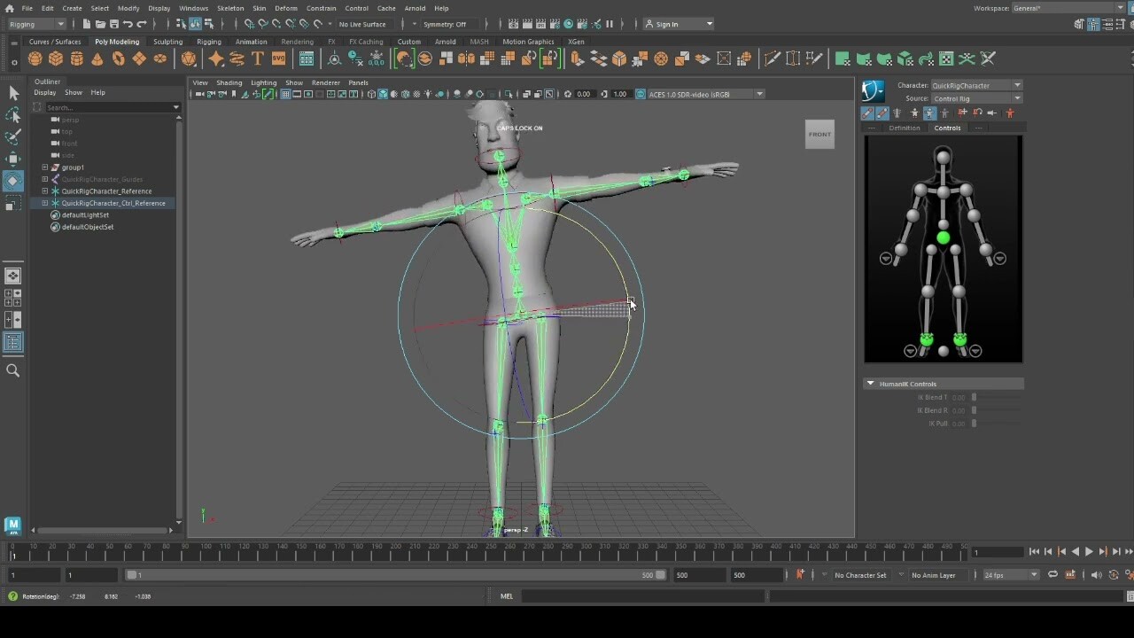
Task: Open the HumanIK character icon menu
Action: pos(872,89)
